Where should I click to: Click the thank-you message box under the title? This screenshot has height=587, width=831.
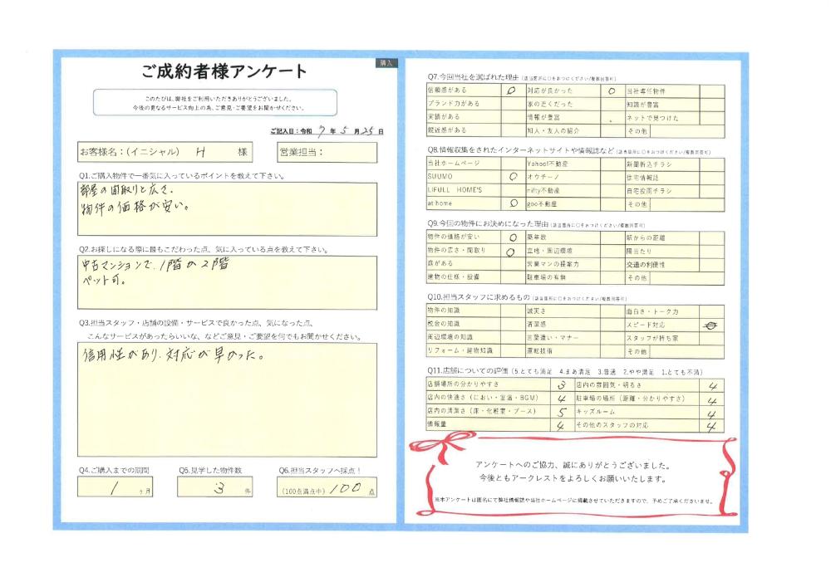pyautogui.click(x=215, y=102)
